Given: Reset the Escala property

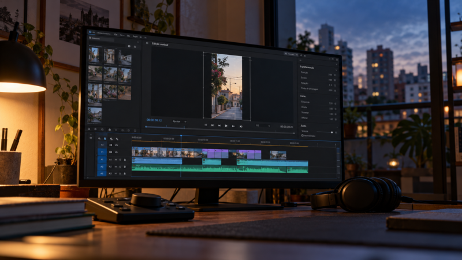Looking at the screenshot, I should (335, 80).
